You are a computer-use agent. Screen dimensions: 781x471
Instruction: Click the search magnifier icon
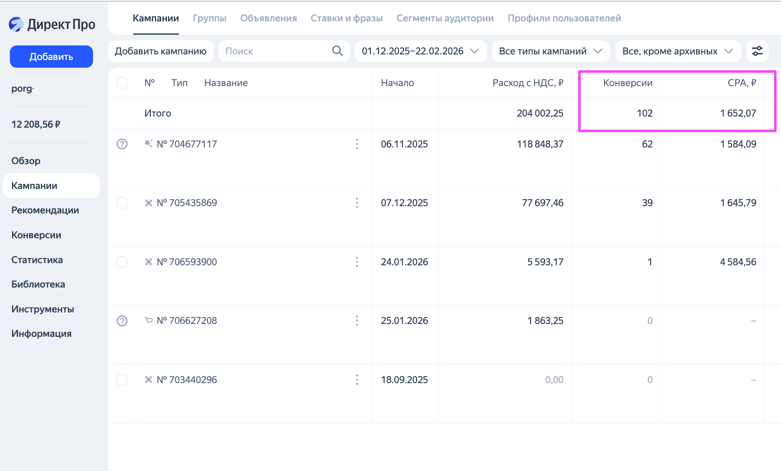tap(337, 51)
